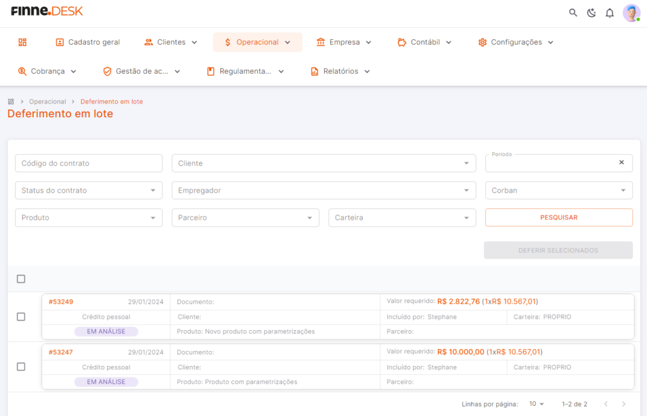Viewport: 647px width, 416px height.
Task: Clear the Período field with X icon
Action: coord(622,162)
